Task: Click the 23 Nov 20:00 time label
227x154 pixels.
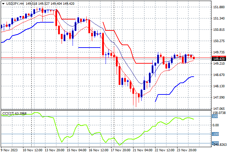Action: tap(187, 150)
